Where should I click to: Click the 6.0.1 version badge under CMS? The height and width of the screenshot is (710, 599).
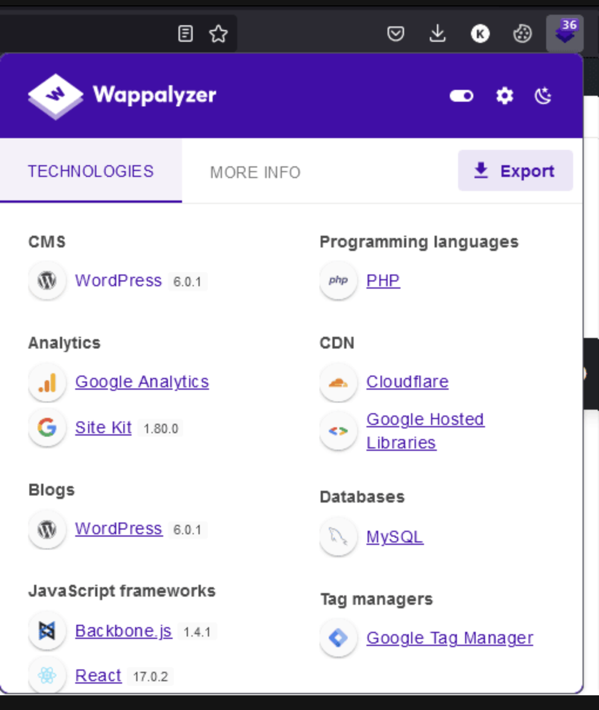pyautogui.click(x=187, y=282)
